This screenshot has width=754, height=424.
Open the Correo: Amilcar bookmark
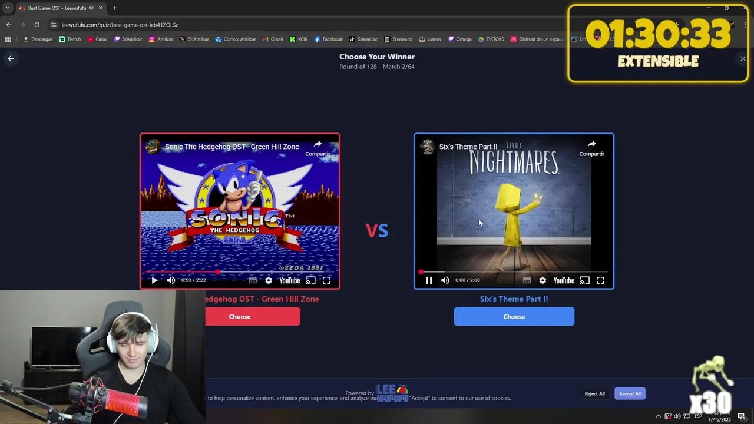[236, 39]
